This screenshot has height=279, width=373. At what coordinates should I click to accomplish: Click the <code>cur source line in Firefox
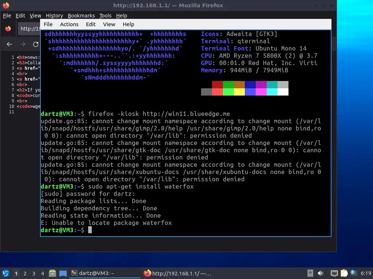tap(28, 96)
